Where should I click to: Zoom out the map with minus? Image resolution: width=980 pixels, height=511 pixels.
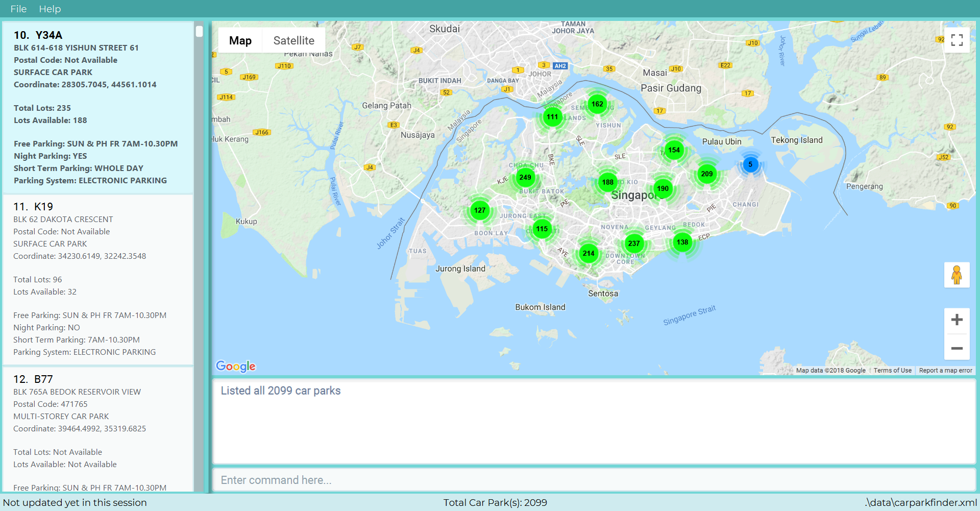click(957, 348)
